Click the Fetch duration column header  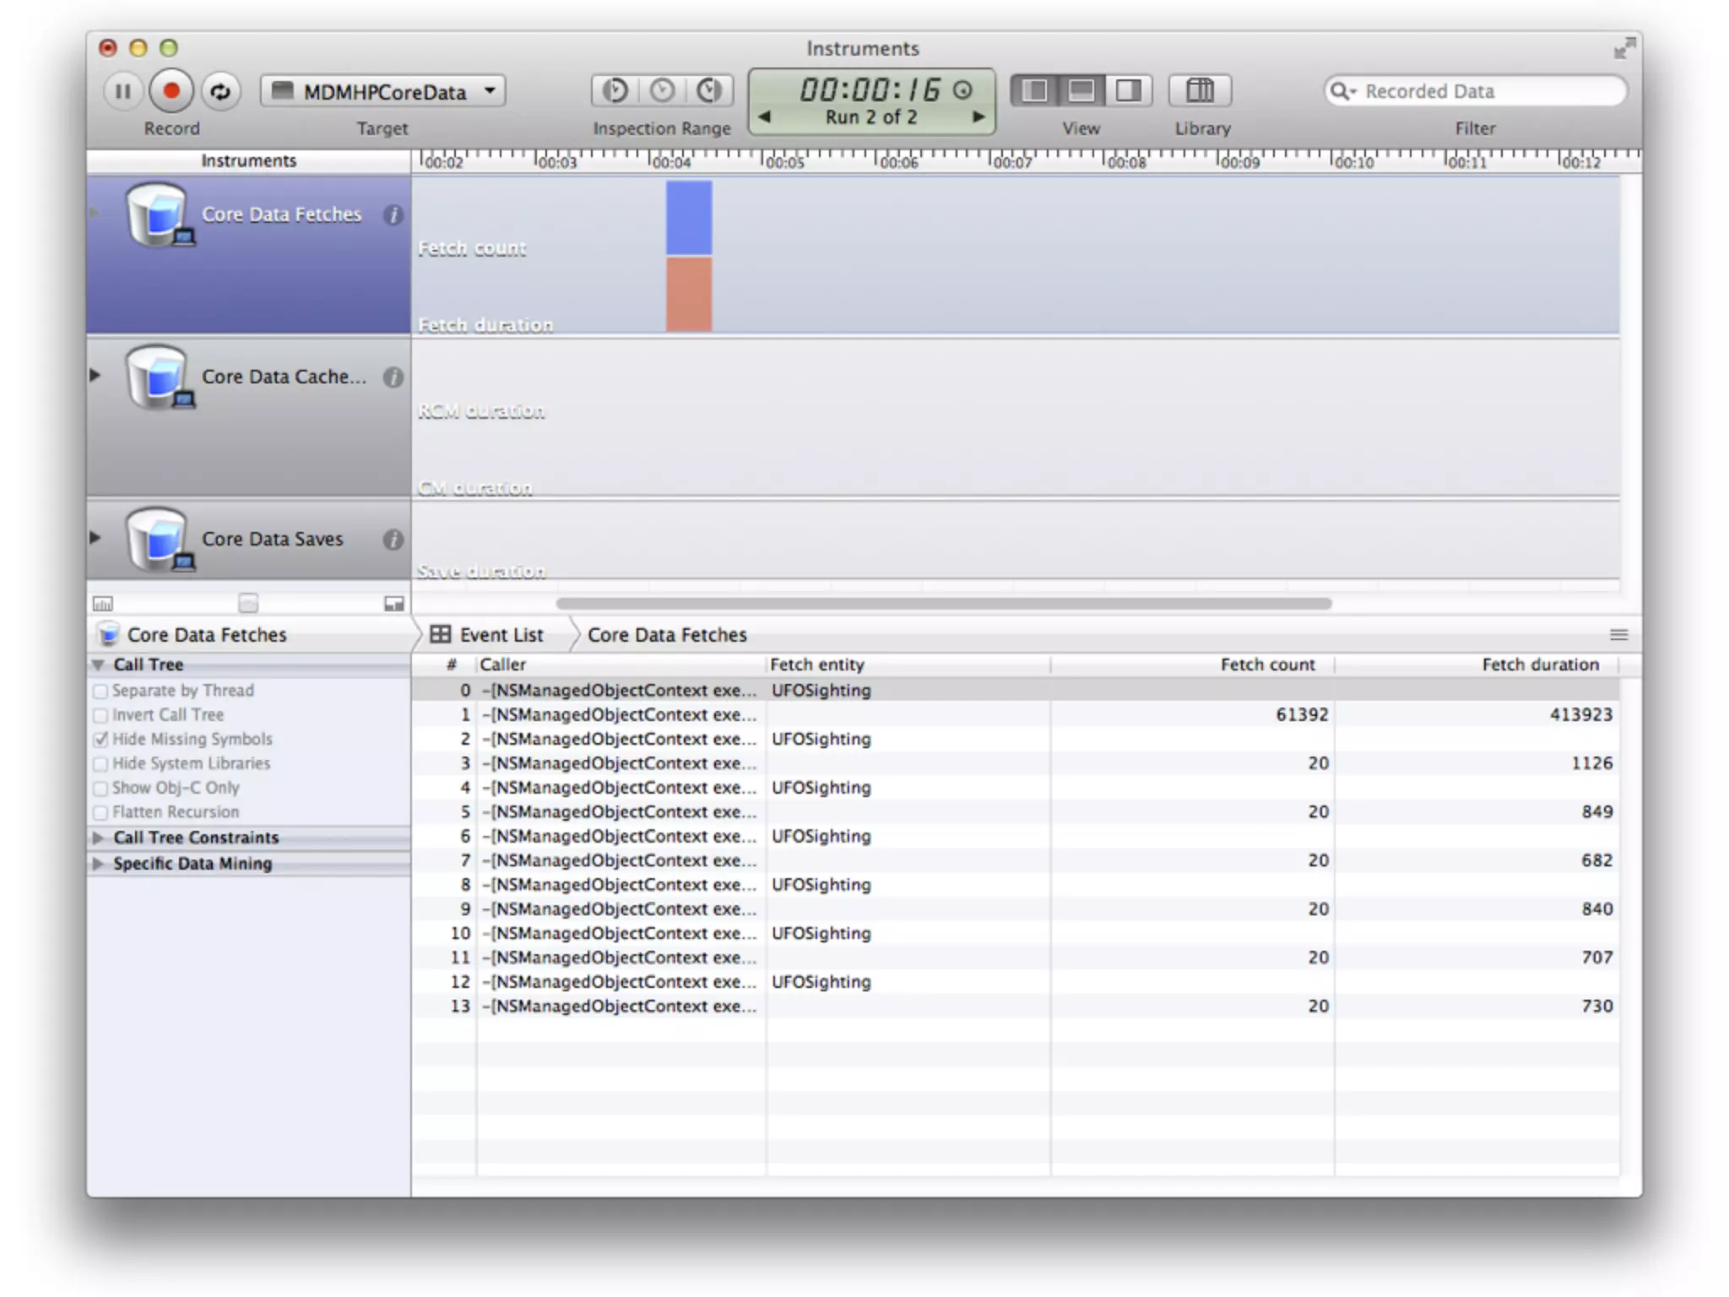point(1539,665)
